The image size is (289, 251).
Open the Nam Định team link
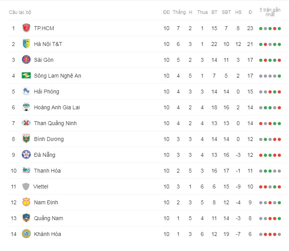coord(46,202)
